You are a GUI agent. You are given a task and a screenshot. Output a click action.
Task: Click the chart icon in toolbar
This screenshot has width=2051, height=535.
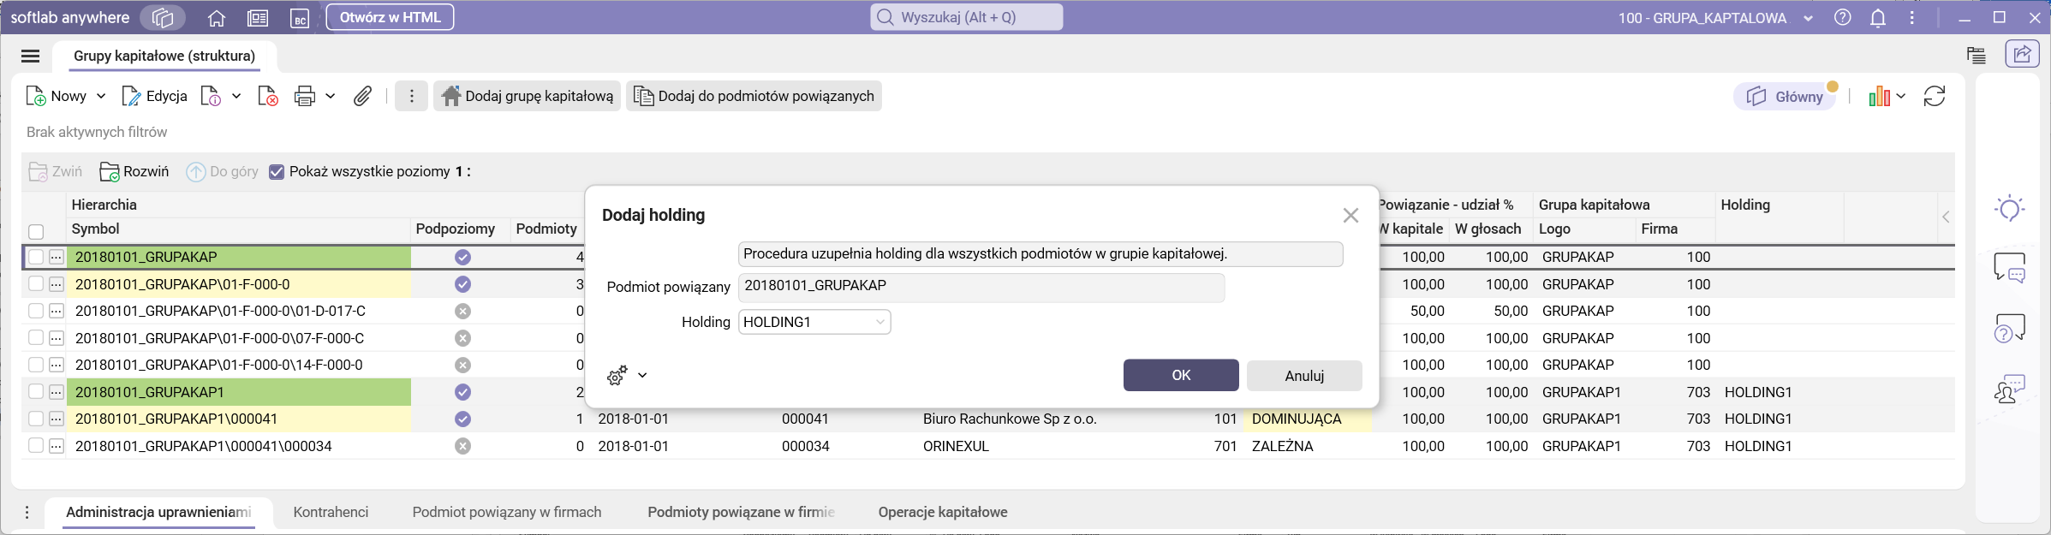click(1880, 96)
